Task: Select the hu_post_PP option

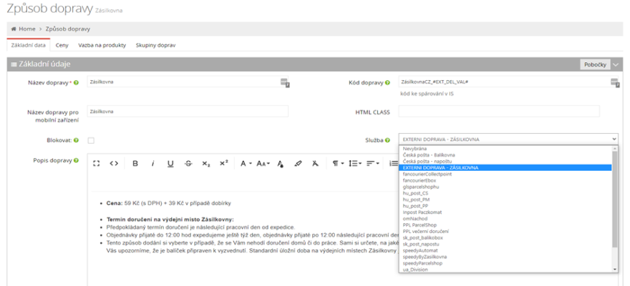Action: [505, 206]
